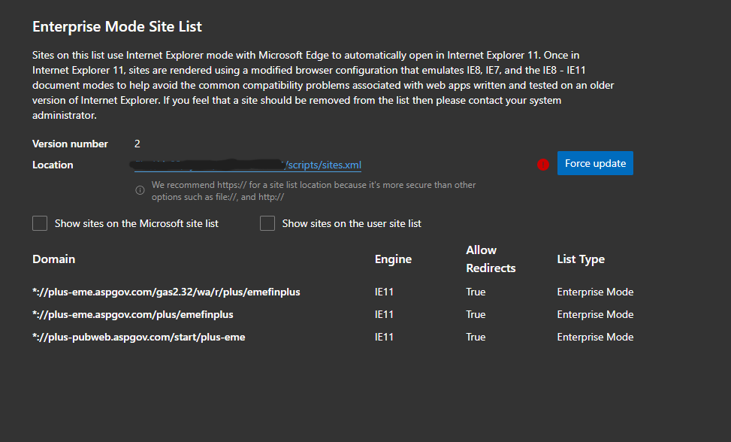This screenshot has height=442, width=731.
Task: Select the Allow Redirects column header
Action: point(491,259)
